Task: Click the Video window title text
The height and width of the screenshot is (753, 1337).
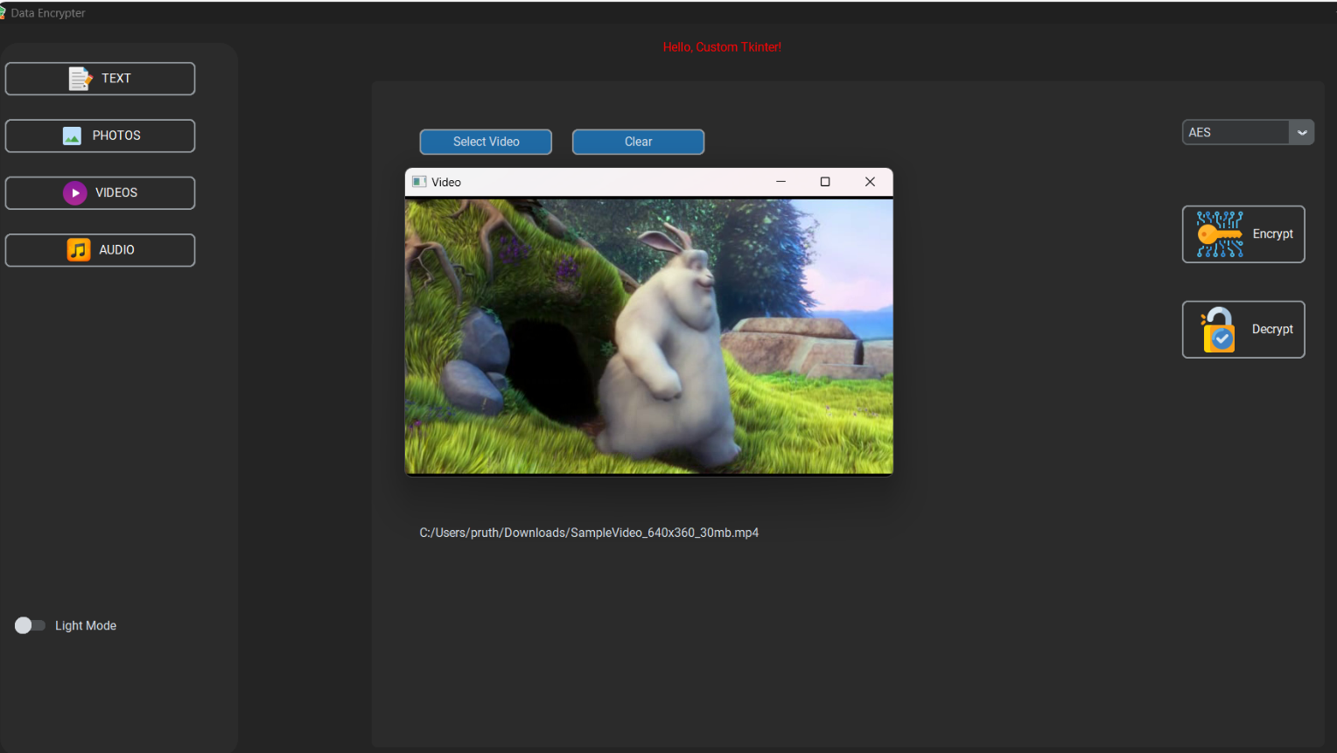Action: click(x=446, y=182)
